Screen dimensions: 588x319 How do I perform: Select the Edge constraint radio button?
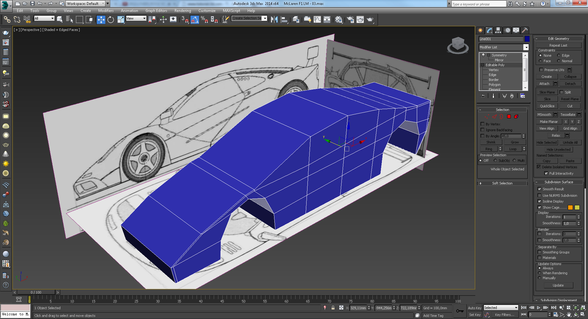point(559,55)
